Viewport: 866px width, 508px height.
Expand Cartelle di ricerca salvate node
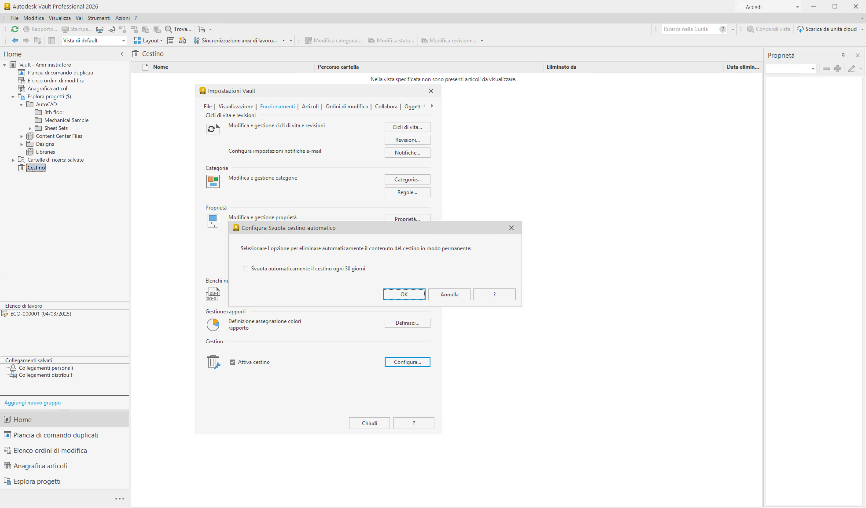13,160
